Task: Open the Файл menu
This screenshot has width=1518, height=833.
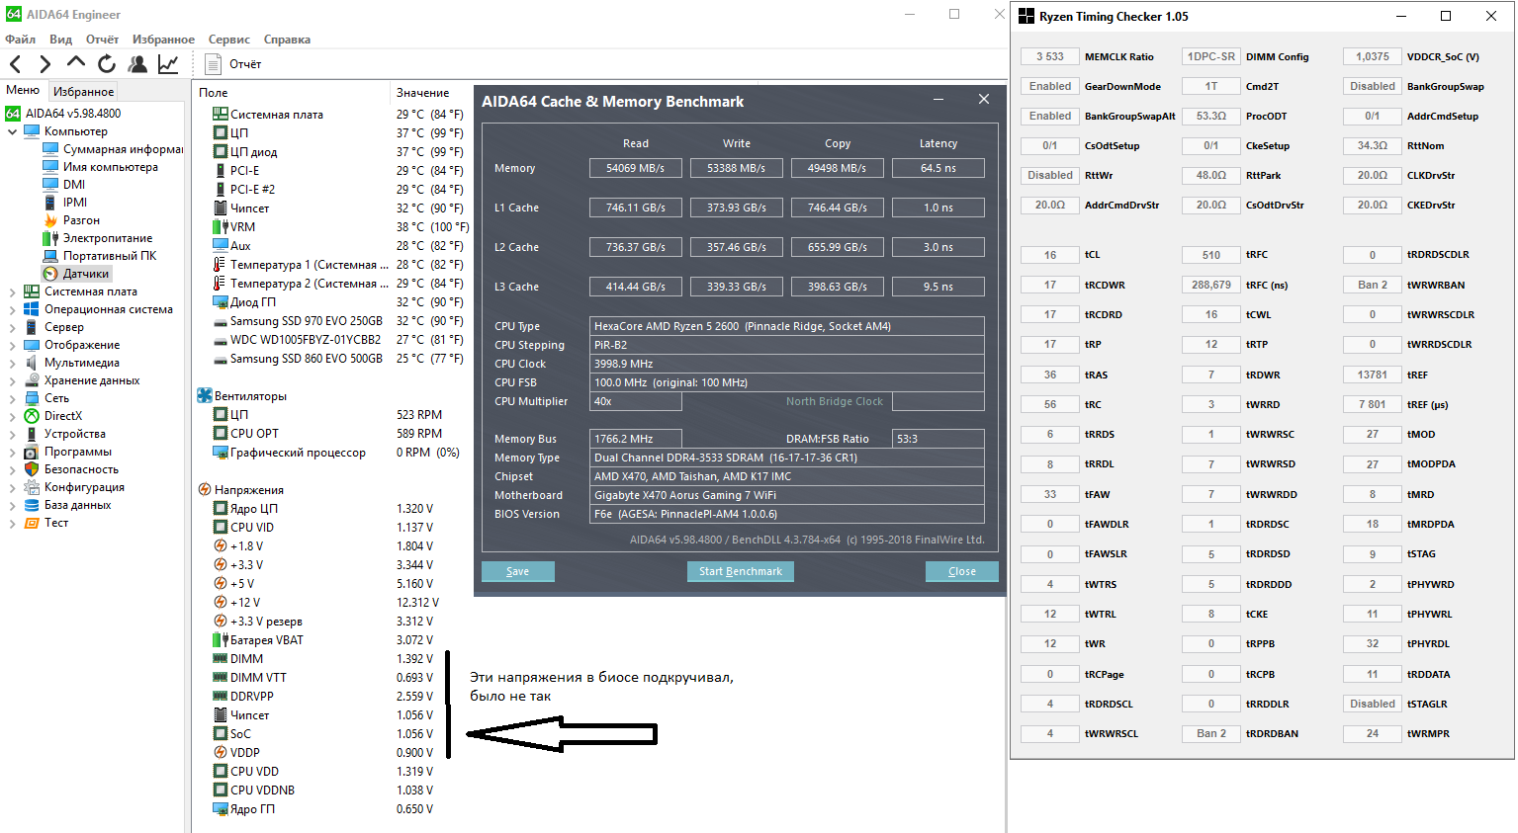Action: click(20, 40)
